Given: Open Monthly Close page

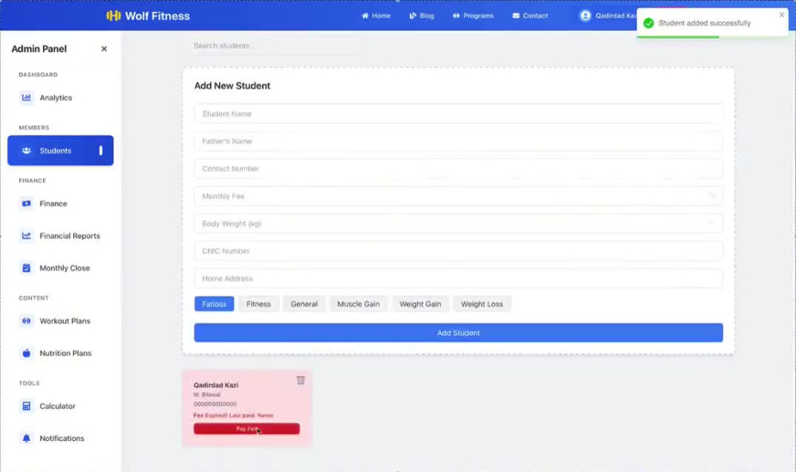Looking at the screenshot, I should point(65,268).
